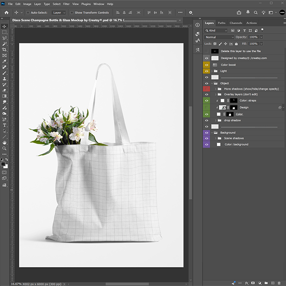Select the Rectangular Marquee tool

point(4,32)
